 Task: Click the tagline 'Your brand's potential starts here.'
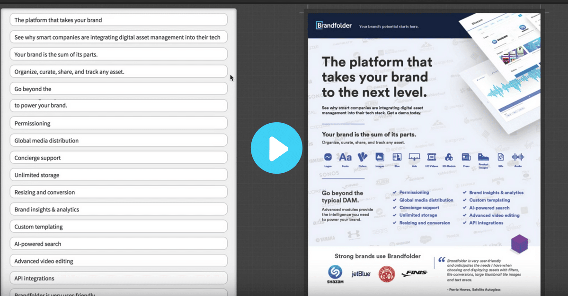[389, 26]
